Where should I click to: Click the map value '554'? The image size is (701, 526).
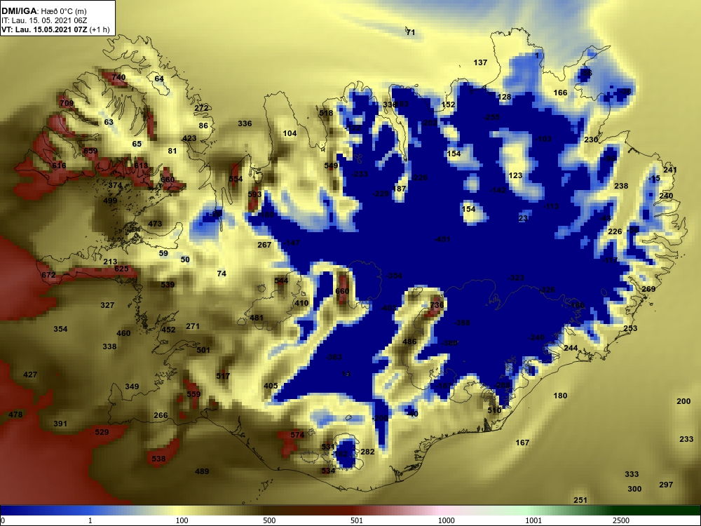[236, 179]
